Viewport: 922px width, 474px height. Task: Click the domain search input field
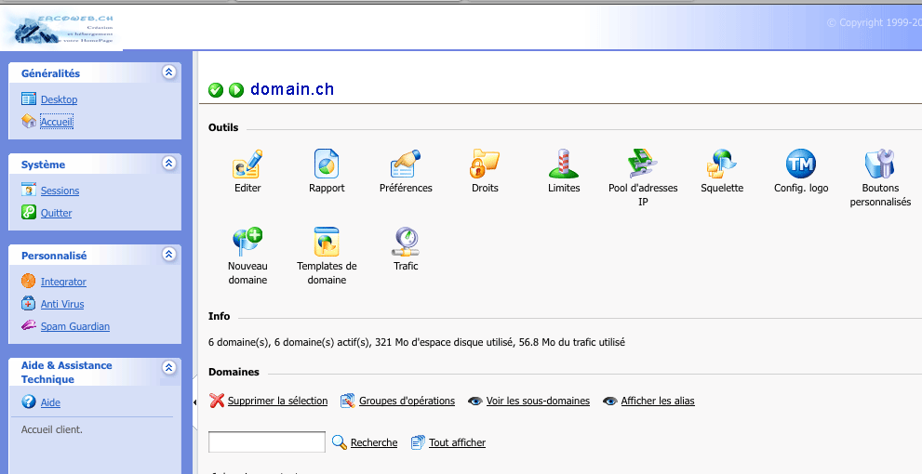tap(266, 442)
